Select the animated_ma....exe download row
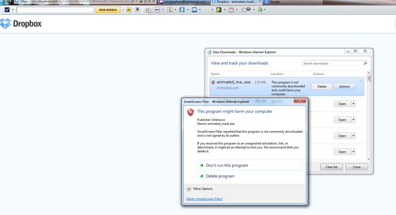This screenshot has height=215, width=396. point(287,87)
